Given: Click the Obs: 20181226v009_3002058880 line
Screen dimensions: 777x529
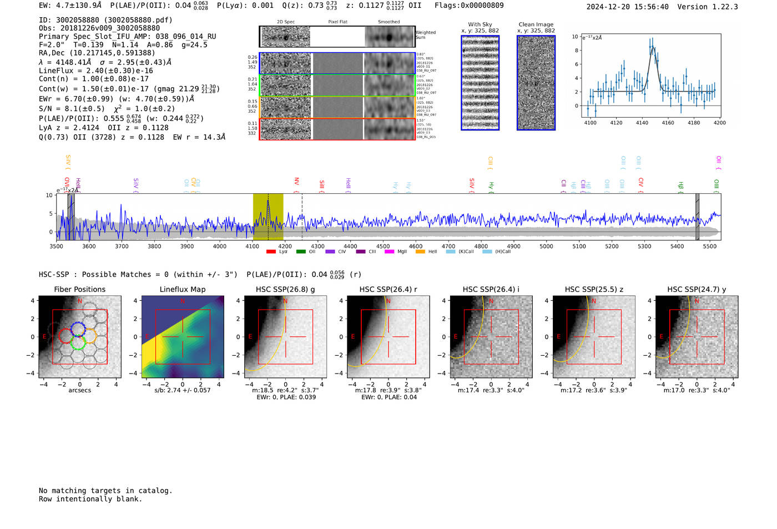Looking at the screenshot, I should (99, 28).
